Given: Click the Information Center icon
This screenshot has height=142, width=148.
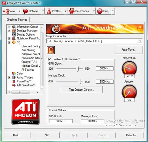Looking at the screenshot, I should (x=14, y=27).
